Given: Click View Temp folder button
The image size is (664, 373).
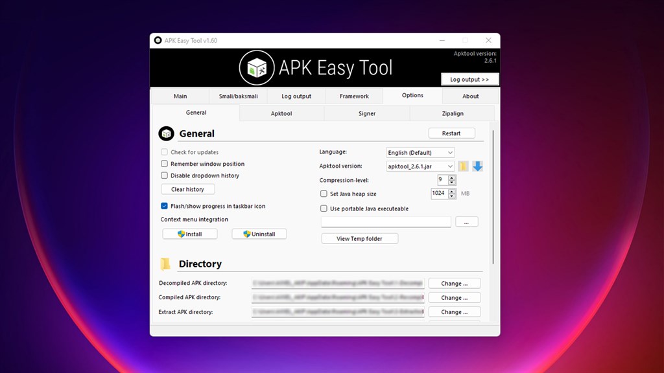Looking at the screenshot, I should [x=359, y=238].
